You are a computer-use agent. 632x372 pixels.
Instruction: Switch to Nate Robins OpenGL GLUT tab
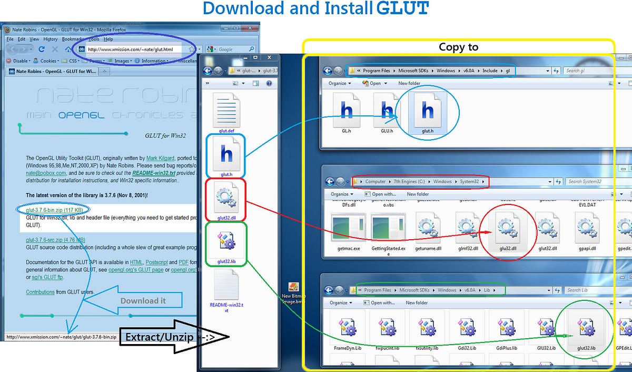52,71
